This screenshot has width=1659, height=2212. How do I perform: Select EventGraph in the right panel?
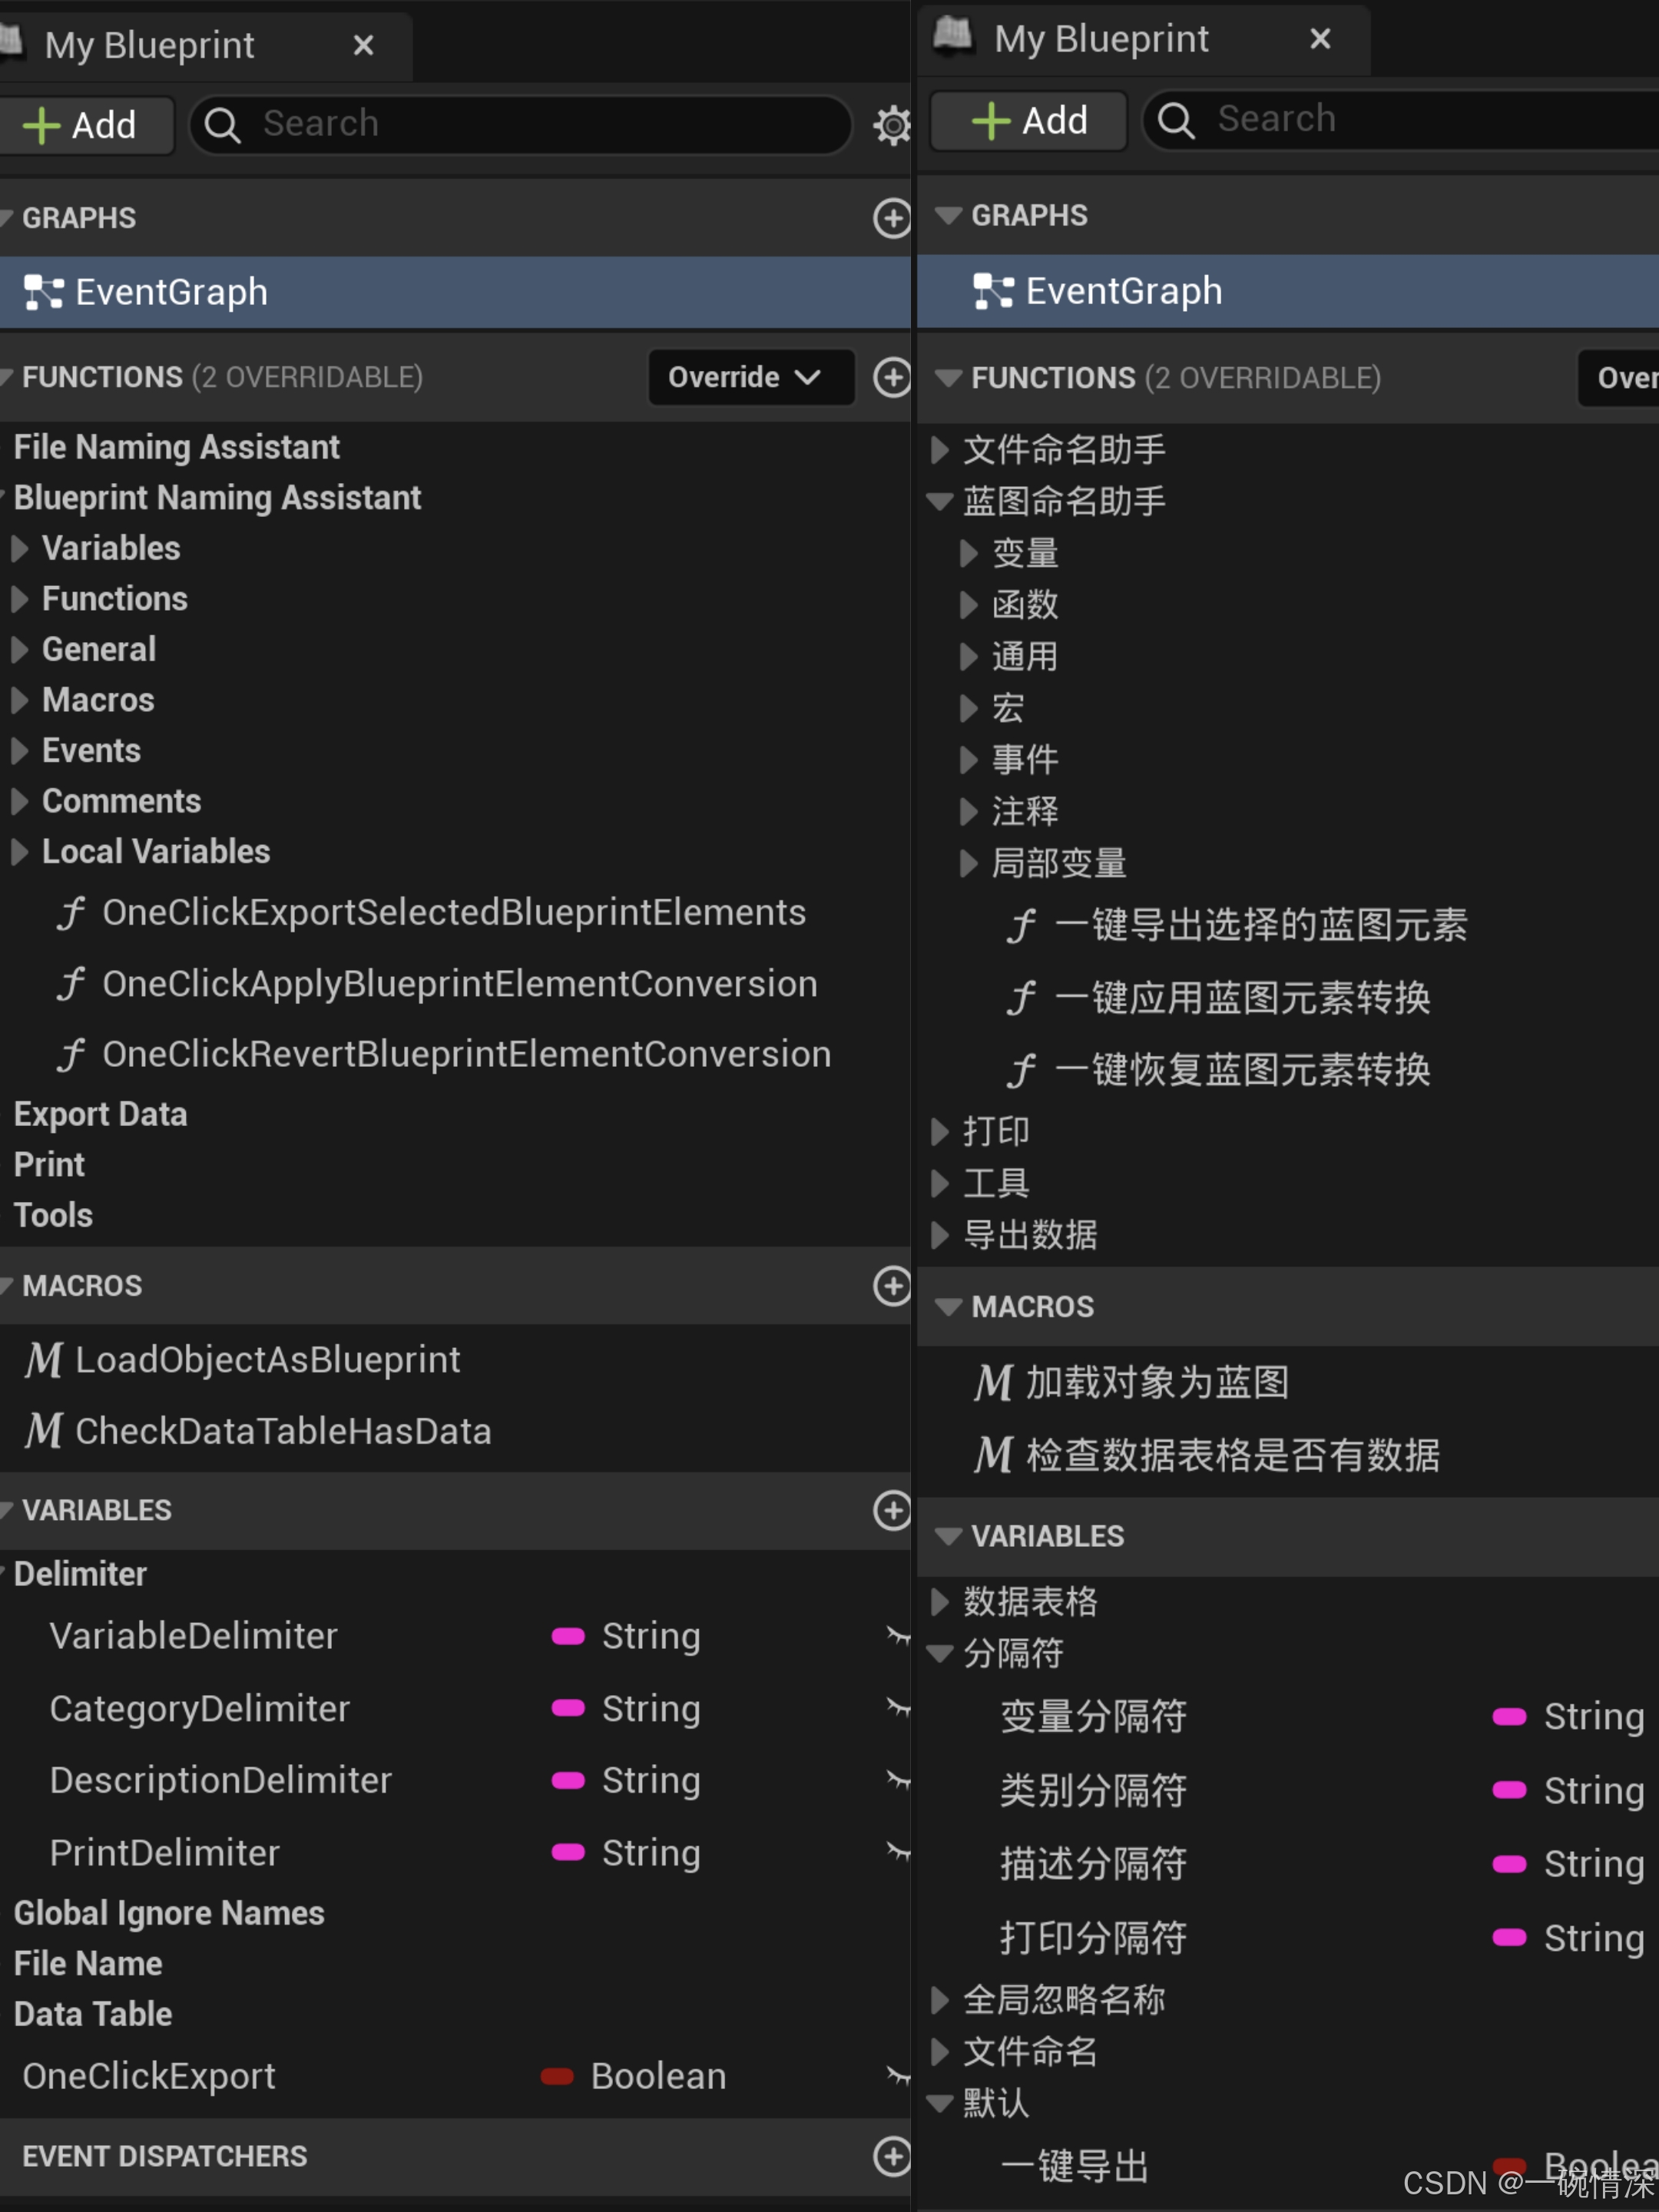(x=1123, y=291)
